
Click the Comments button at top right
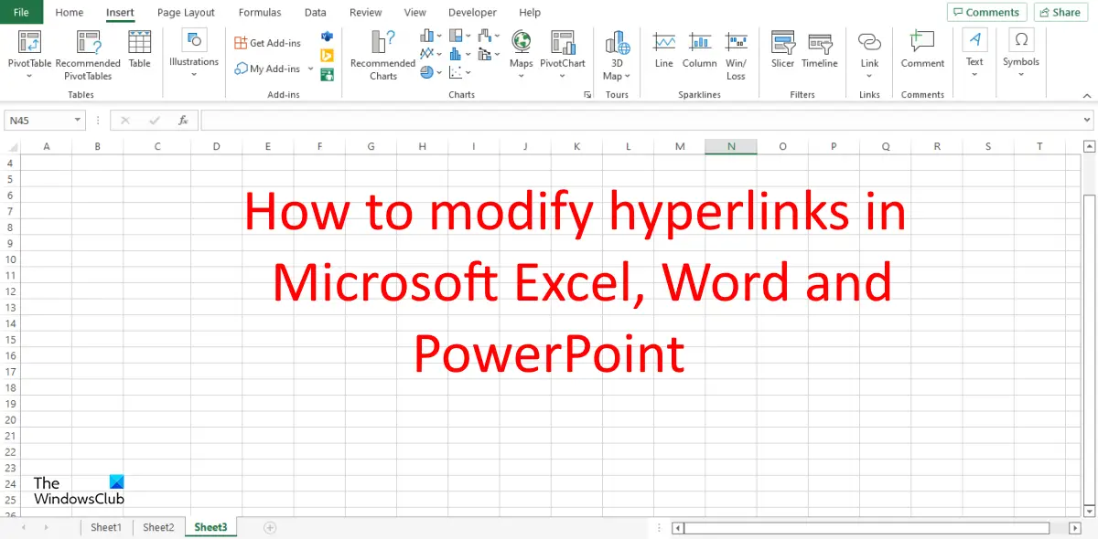click(985, 12)
